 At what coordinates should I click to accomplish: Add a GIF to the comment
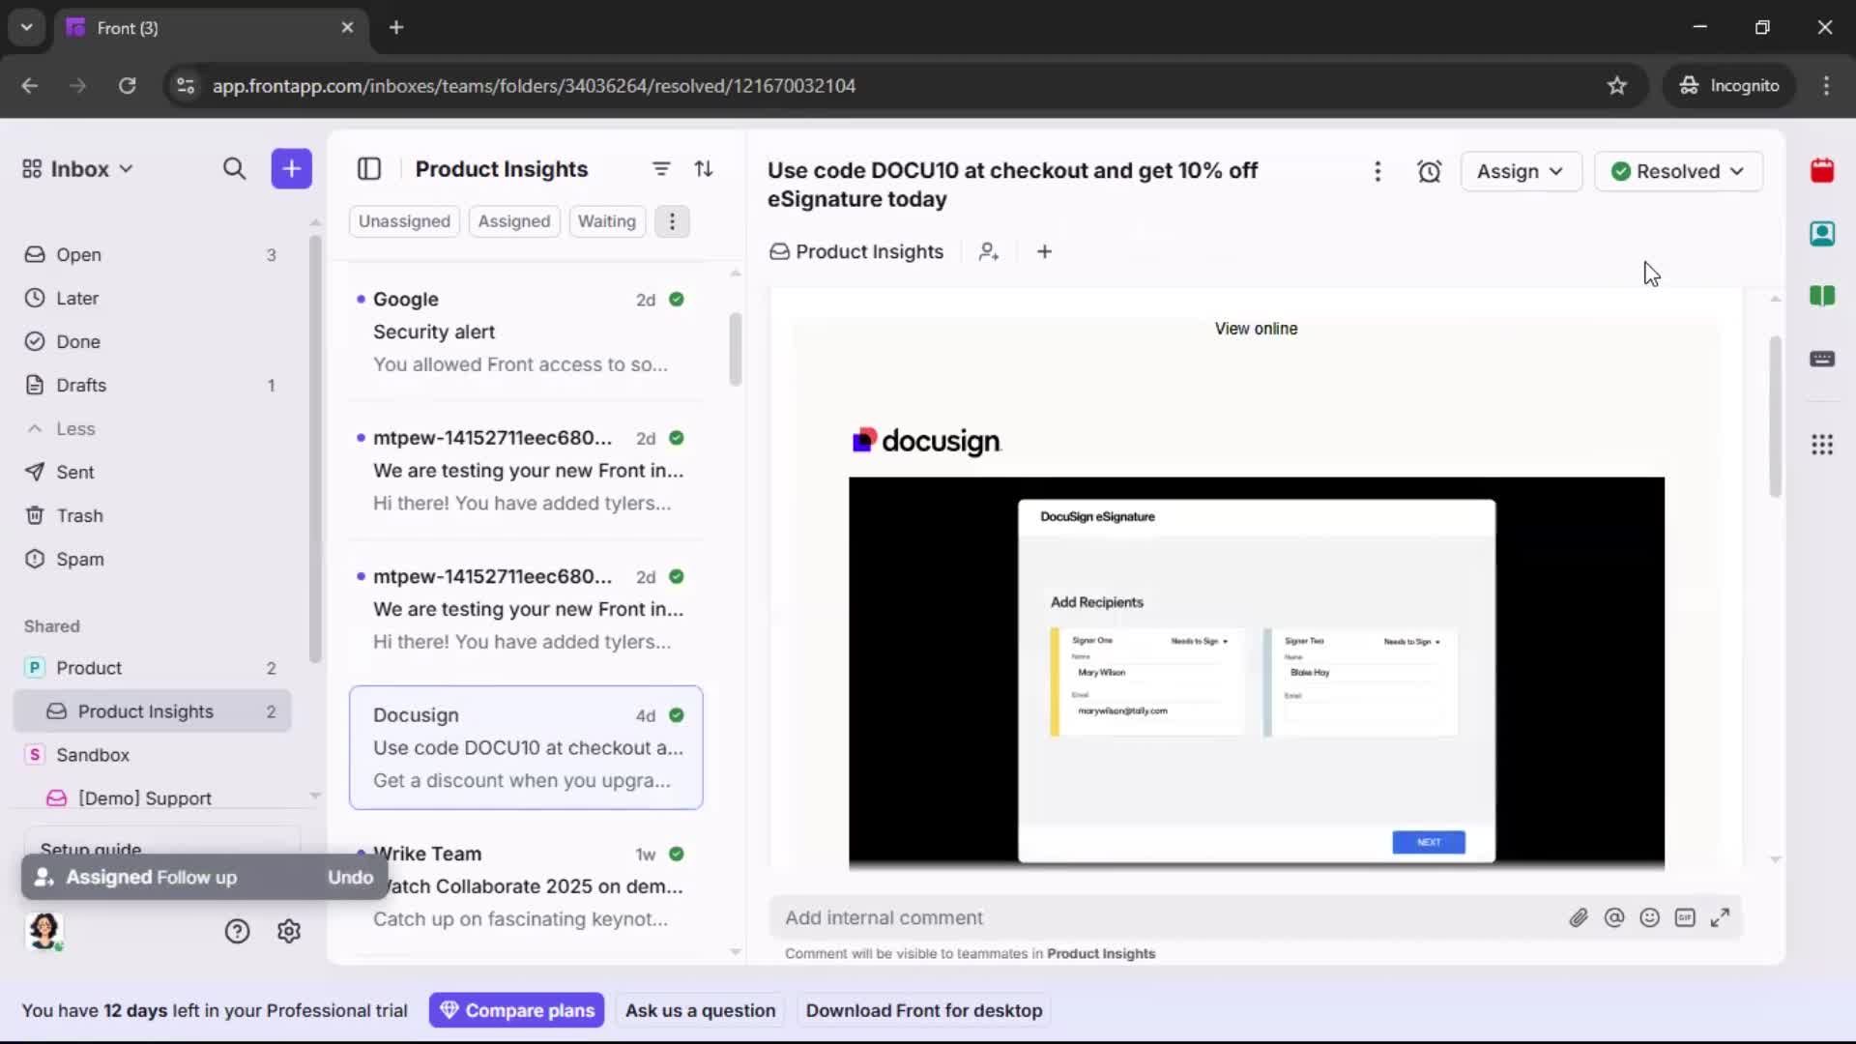[1686, 917]
